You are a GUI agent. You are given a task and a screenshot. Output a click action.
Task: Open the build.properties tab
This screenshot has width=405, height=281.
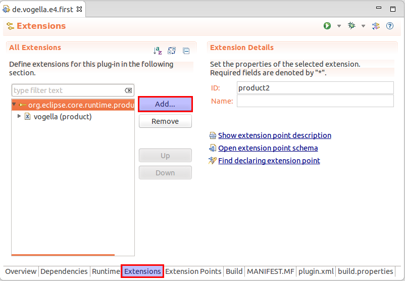(x=365, y=271)
